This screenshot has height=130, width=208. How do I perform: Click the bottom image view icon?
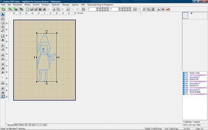(3, 96)
